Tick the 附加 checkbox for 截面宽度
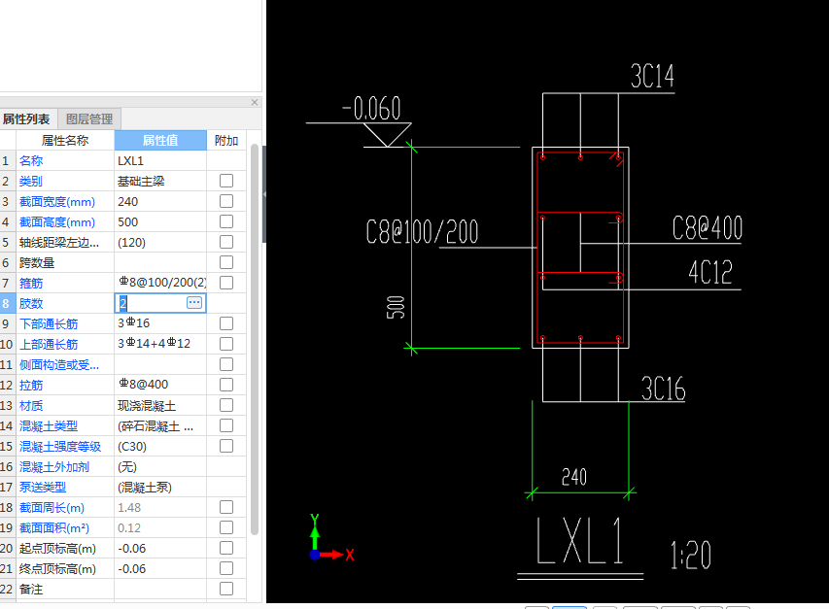 click(226, 201)
